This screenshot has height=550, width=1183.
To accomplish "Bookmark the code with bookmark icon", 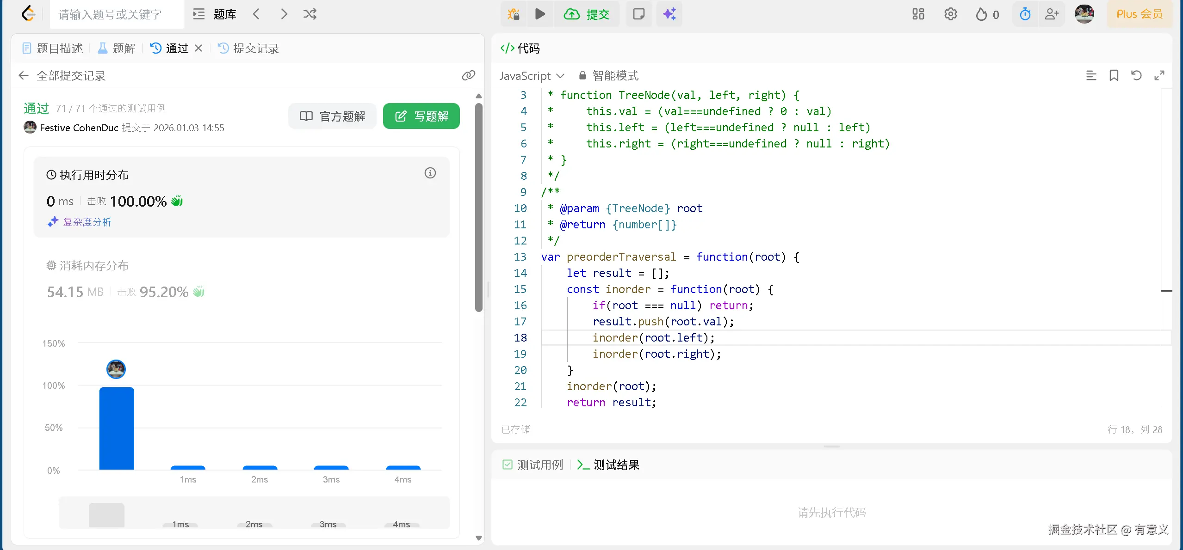I will click(1114, 75).
